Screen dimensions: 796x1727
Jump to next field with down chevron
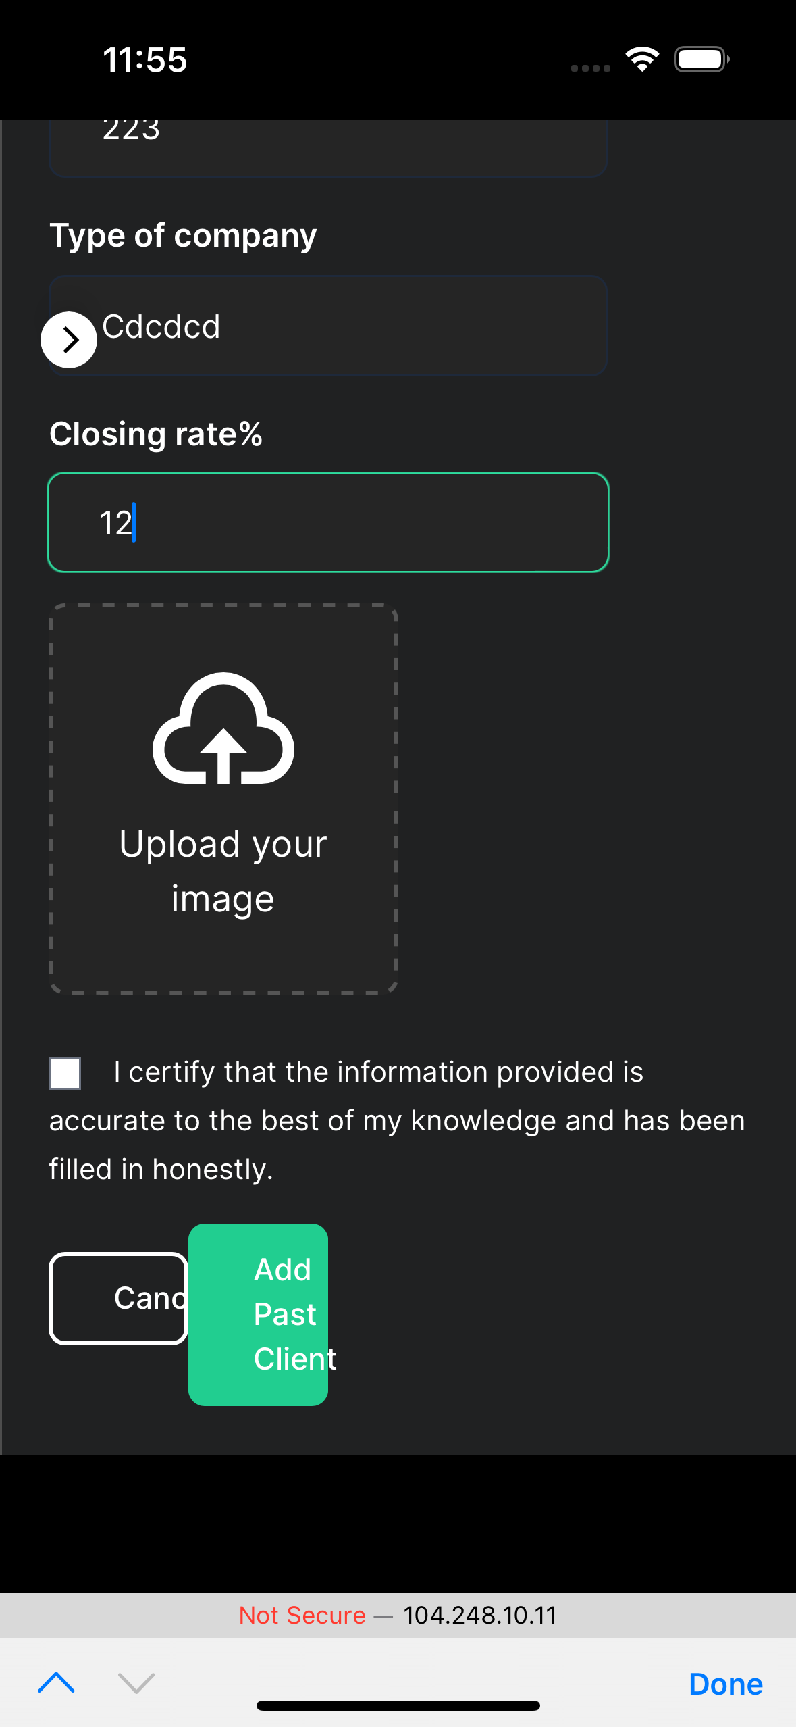(136, 1682)
